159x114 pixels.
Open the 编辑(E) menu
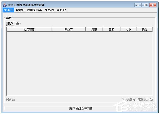click(x=20, y=10)
